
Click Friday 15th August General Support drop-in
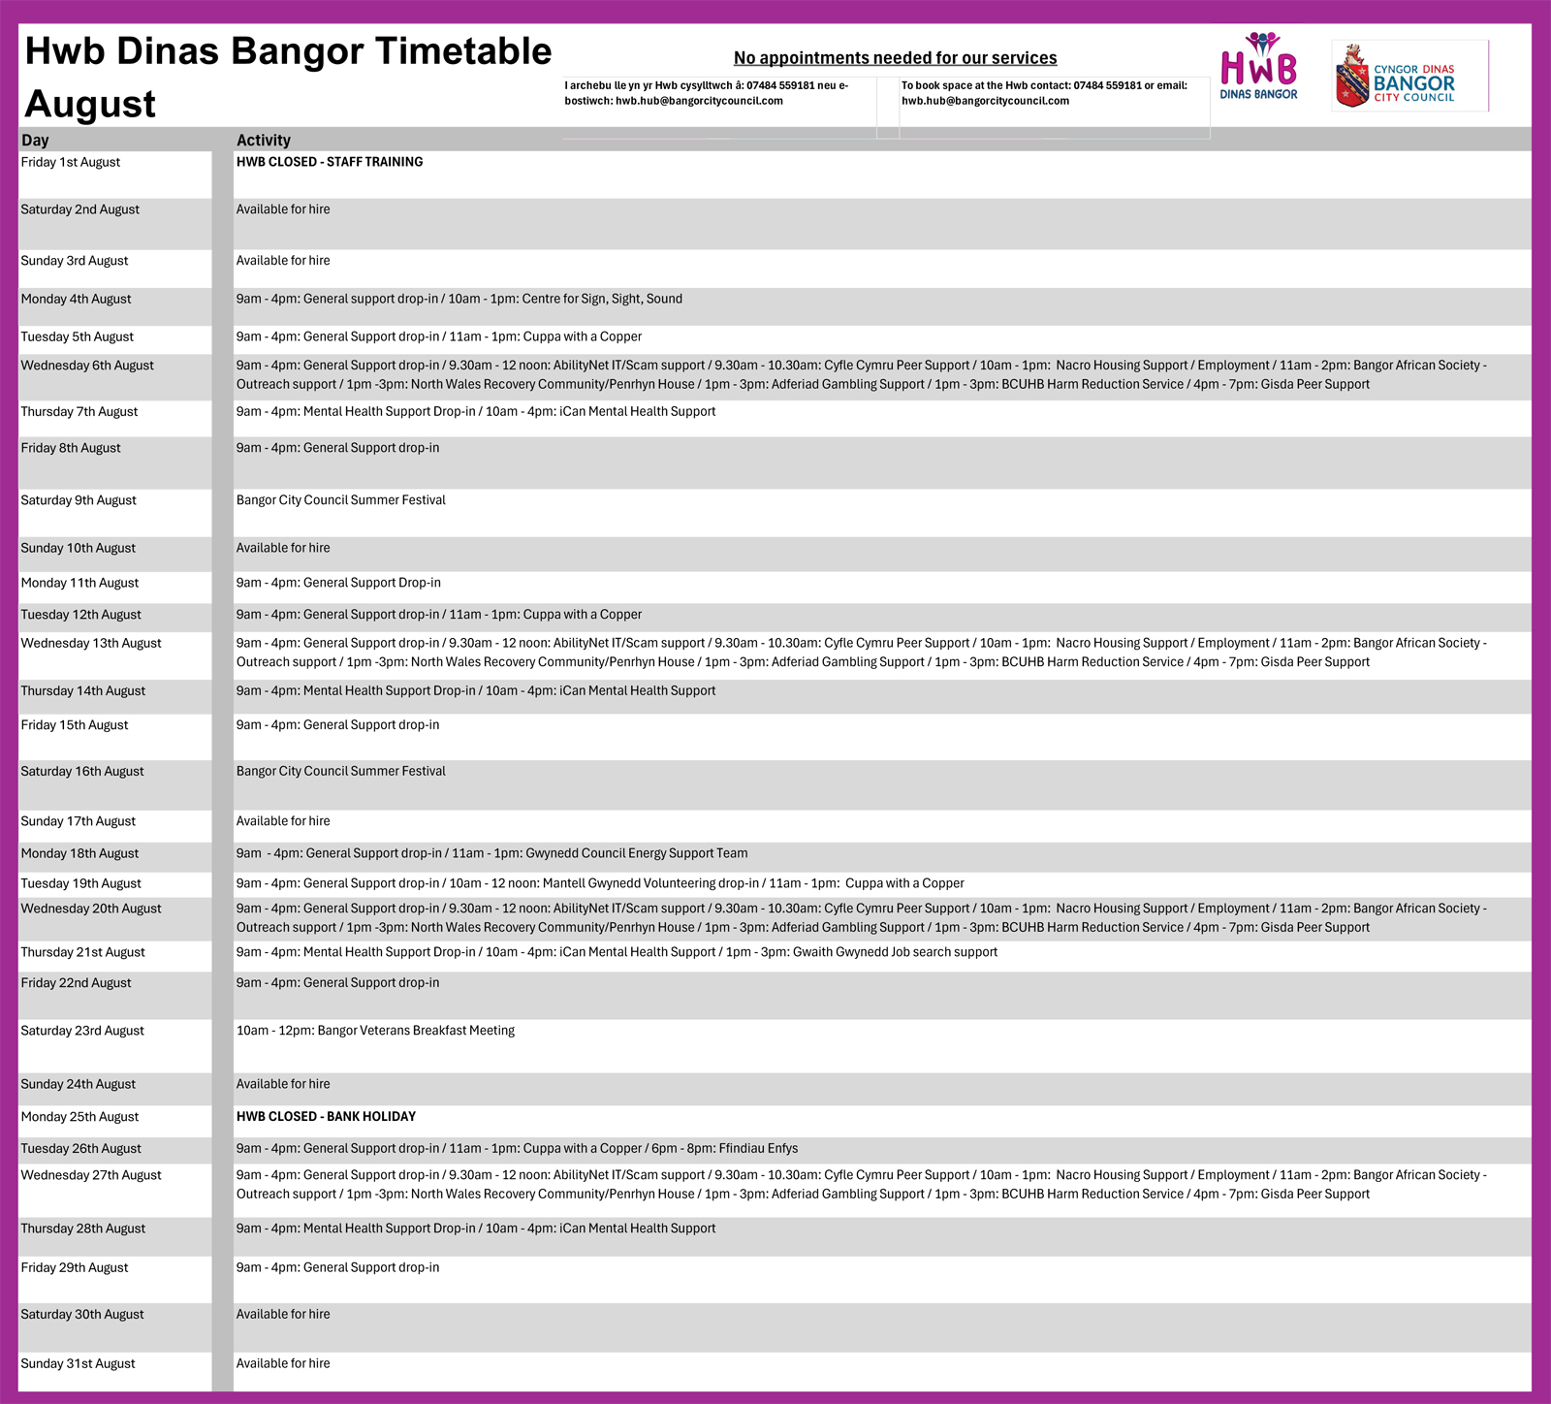pyautogui.click(x=337, y=725)
